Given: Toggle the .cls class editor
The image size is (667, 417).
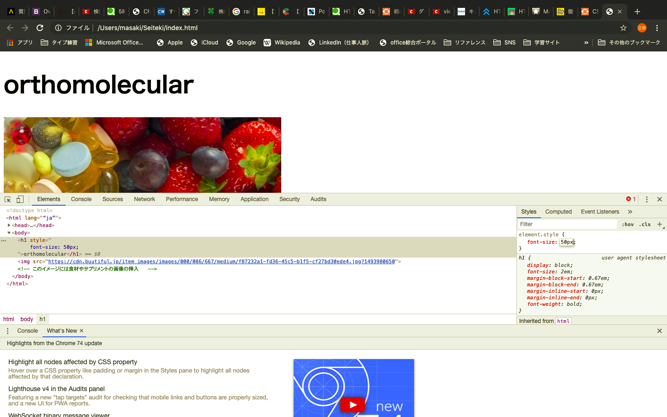Looking at the screenshot, I should (645, 224).
